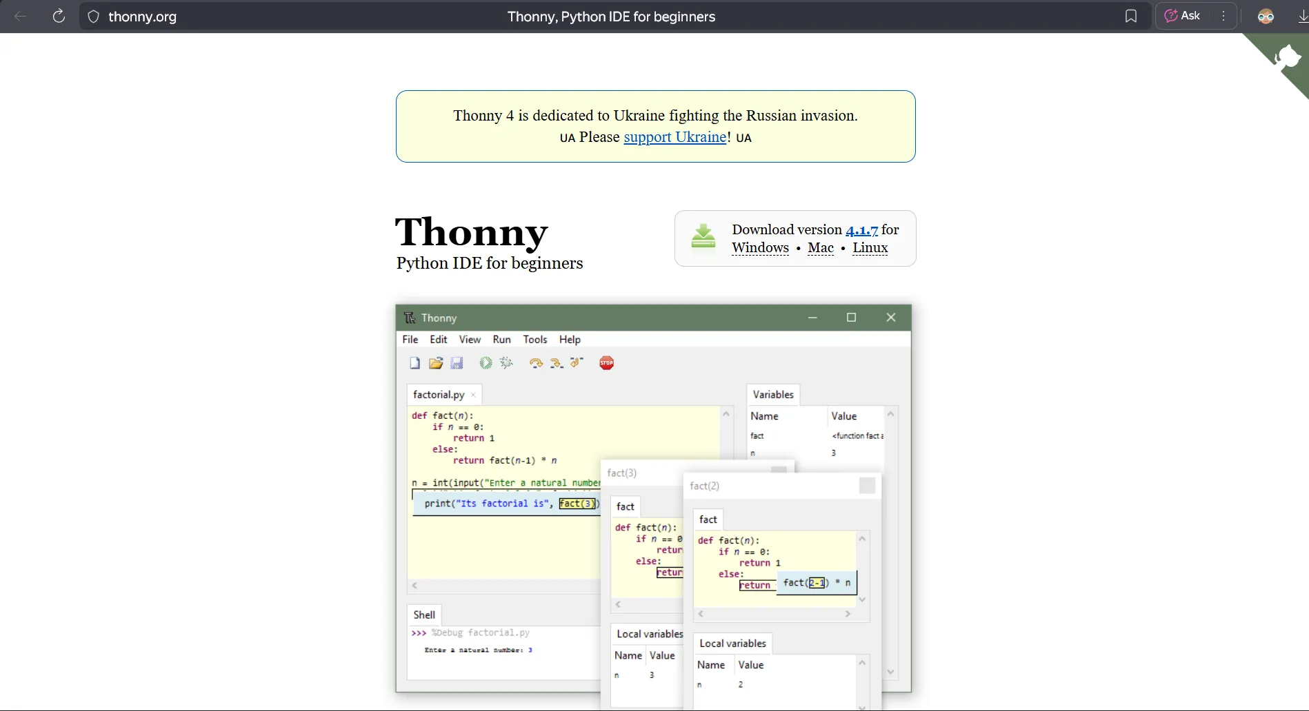Reload the thonny.org page
Viewport: 1309px width, 711px height.
(59, 17)
